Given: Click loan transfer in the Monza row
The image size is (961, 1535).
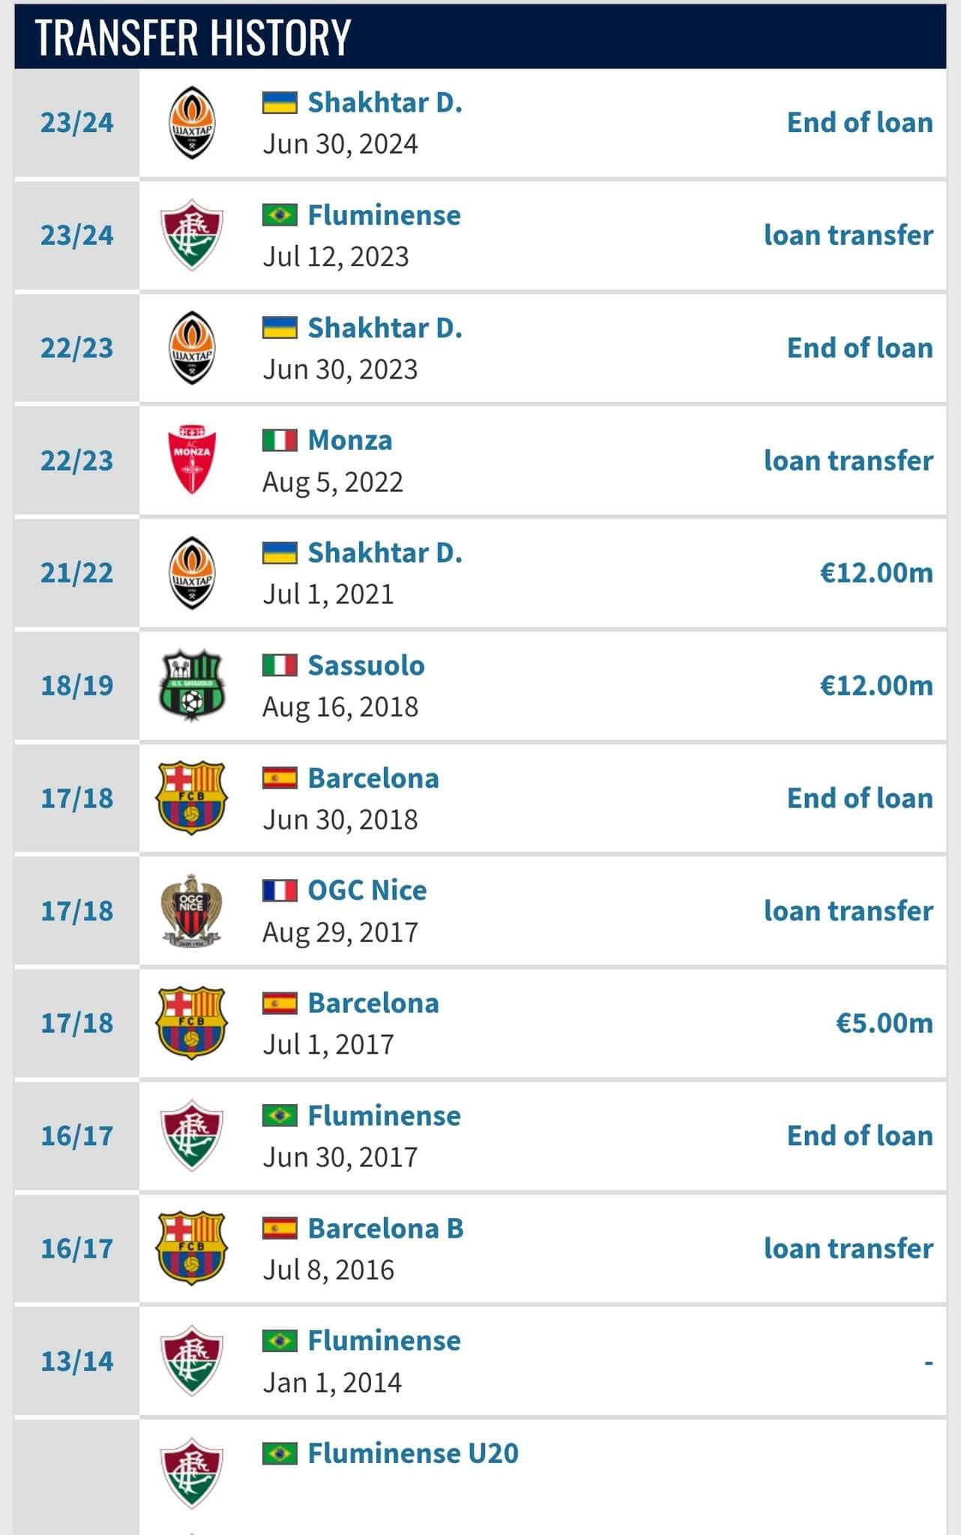Looking at the screenshot, I should pos(849,460).
